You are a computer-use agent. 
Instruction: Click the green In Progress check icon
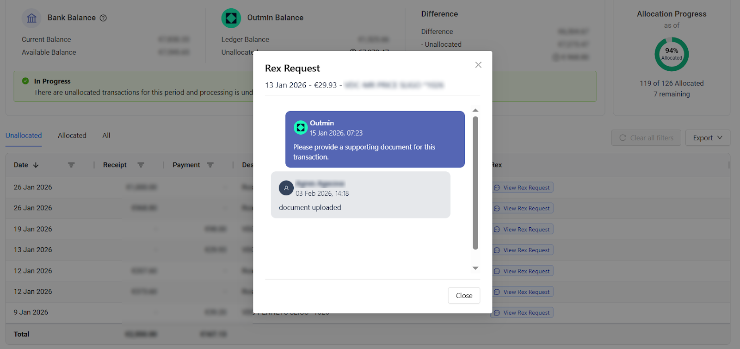(x=25, y=81)
